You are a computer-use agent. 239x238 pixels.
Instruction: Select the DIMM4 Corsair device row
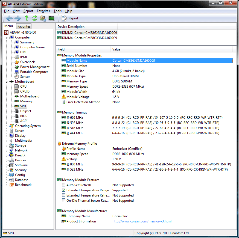[x=87, y=38]
